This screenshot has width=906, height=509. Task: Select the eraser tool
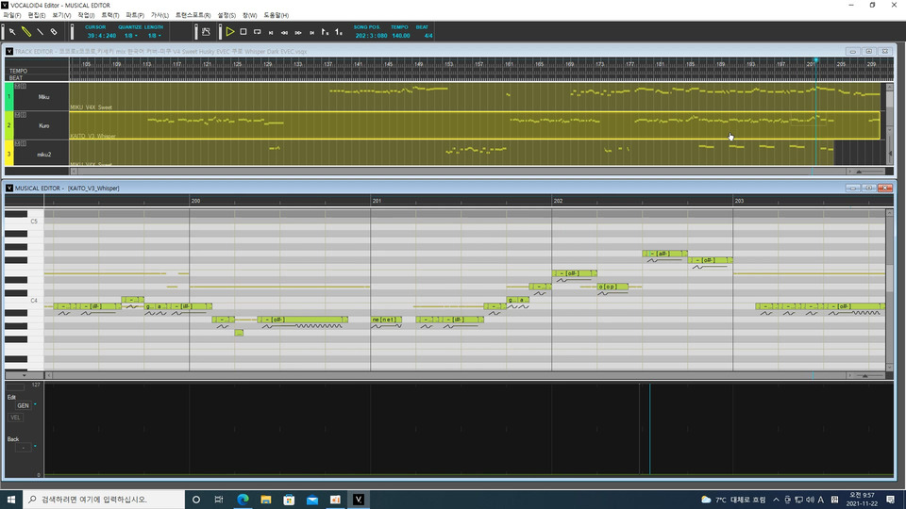click(54, 32)
